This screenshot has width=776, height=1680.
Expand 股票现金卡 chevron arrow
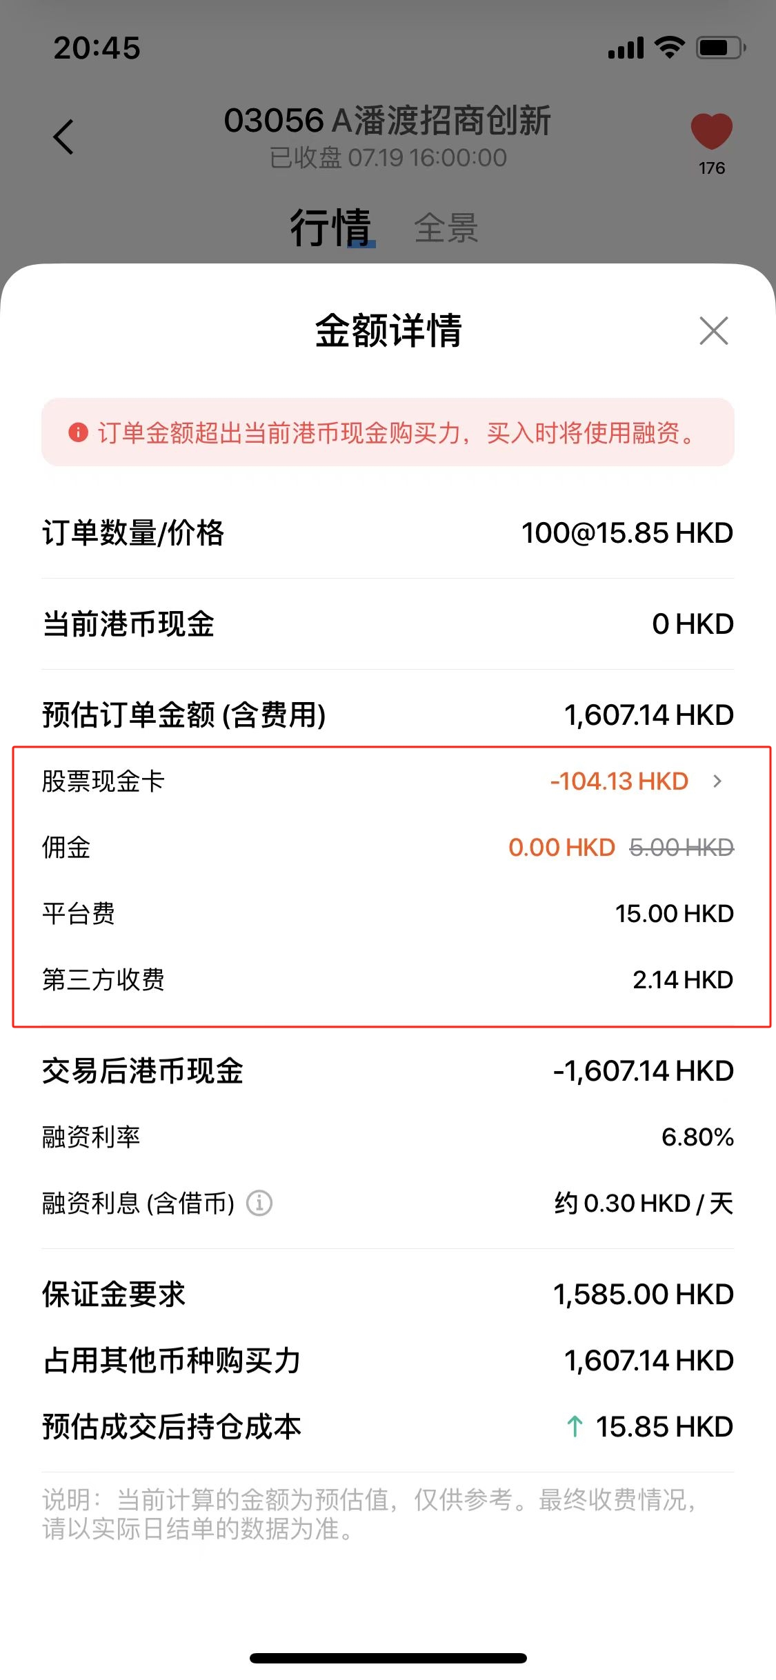coord(717,781)
